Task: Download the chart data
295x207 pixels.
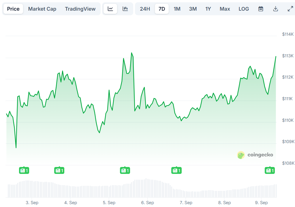Action: coord(276,9)
